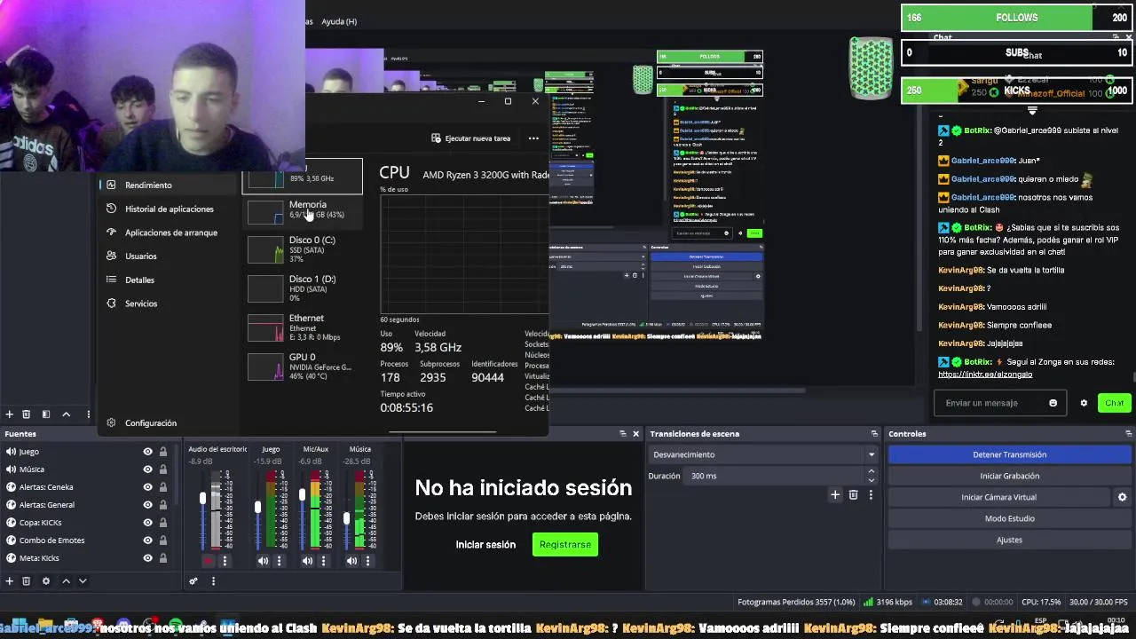Open emoji picker in chat box
This screenshot has width=1136, height=639.
[1053, 403]
